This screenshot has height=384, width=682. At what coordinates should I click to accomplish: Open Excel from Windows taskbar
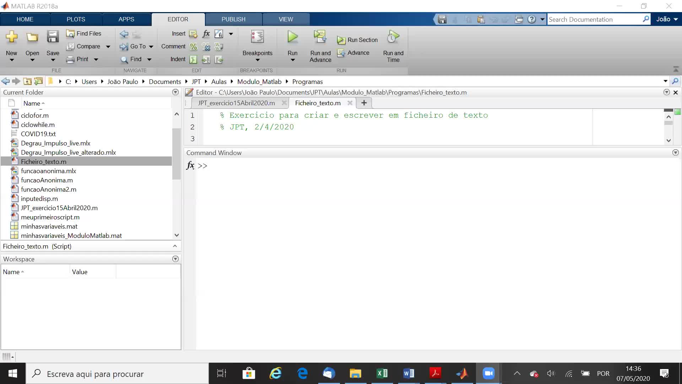coord(382,373)
